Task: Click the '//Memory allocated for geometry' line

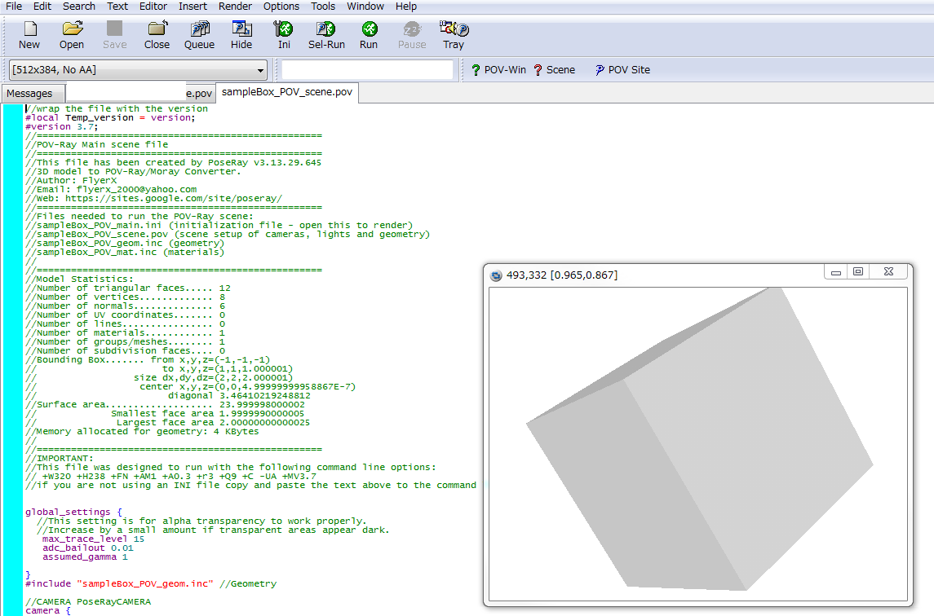Action: tap(142, 432)
